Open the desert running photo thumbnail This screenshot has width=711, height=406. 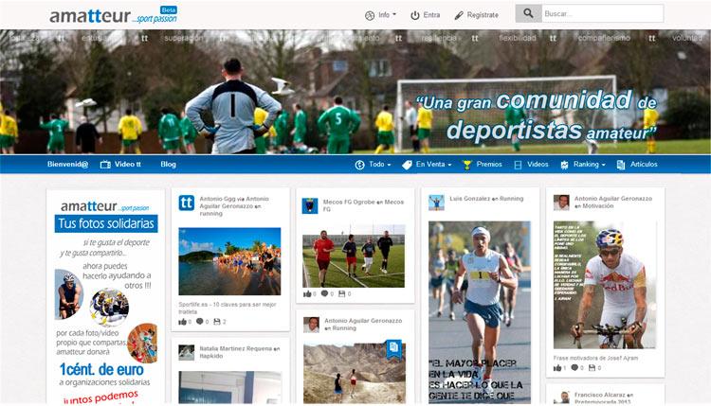(355, 374)
